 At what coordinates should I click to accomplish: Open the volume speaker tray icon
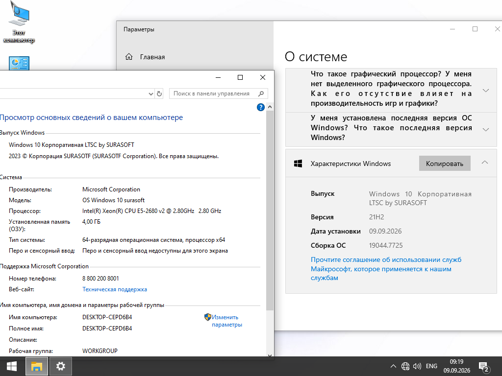(417, 366)
